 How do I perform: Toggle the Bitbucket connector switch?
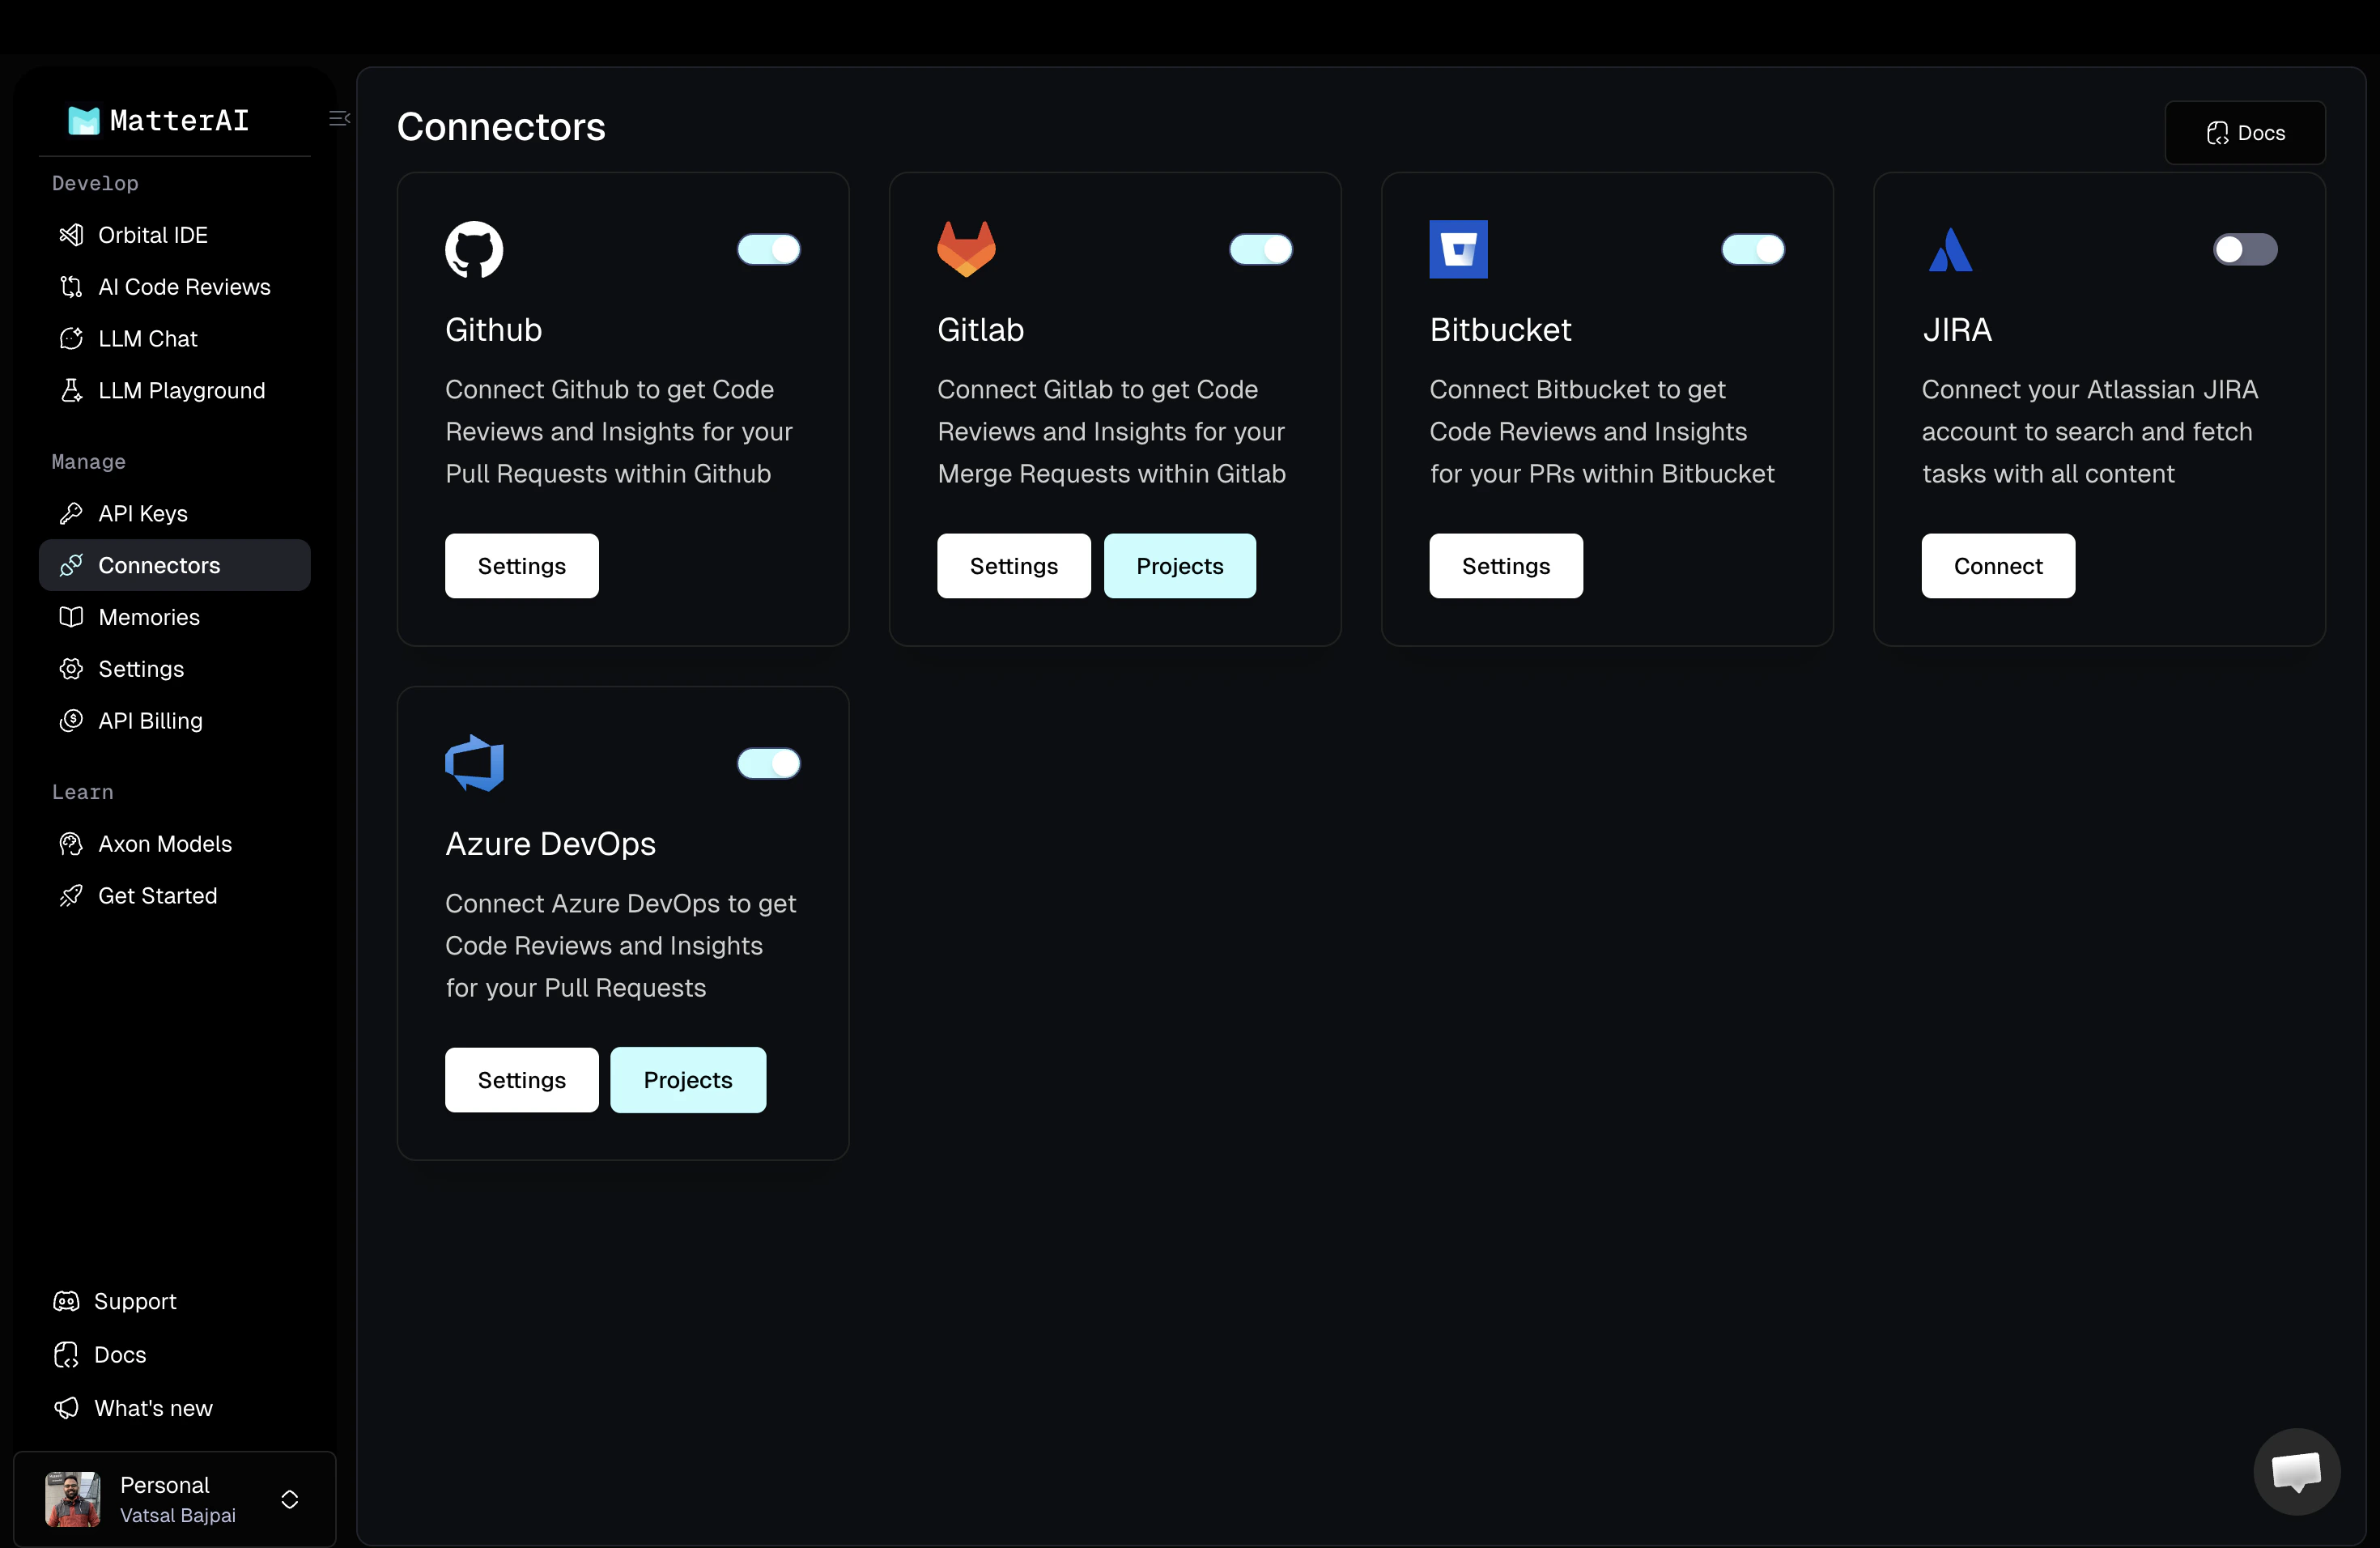tap(1753, 249)
